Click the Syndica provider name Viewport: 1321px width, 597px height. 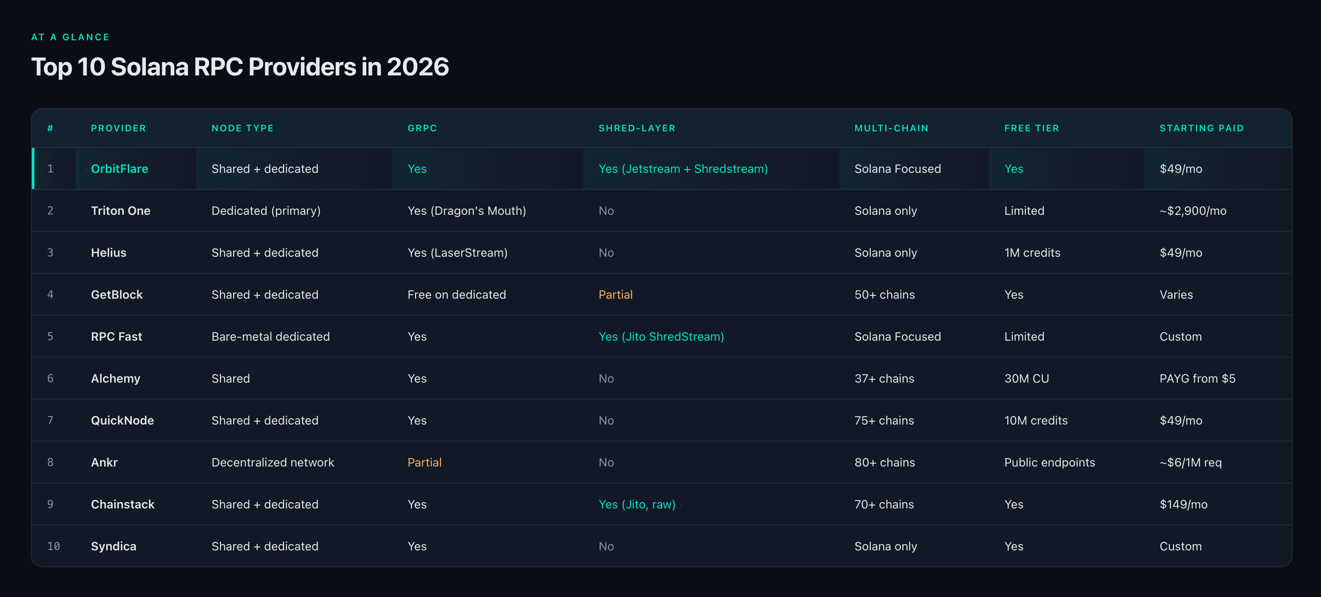(x=114, y=547)
